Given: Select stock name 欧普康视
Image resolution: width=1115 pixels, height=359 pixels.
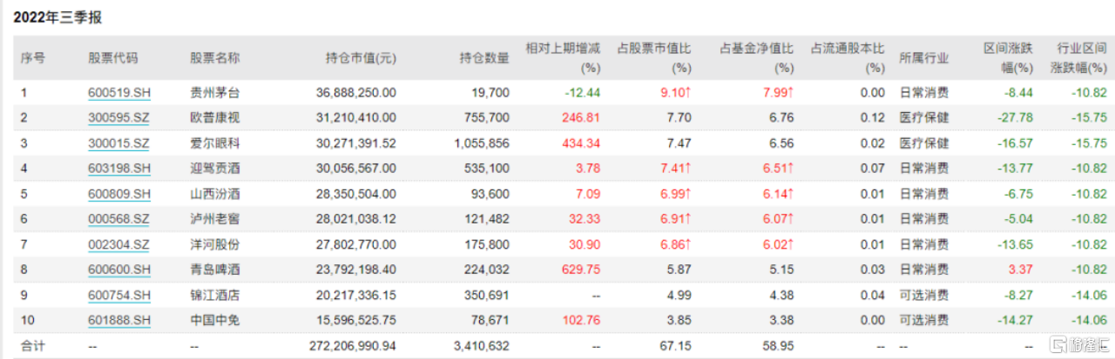Looking at the screenshot, I should click(215, 117).
